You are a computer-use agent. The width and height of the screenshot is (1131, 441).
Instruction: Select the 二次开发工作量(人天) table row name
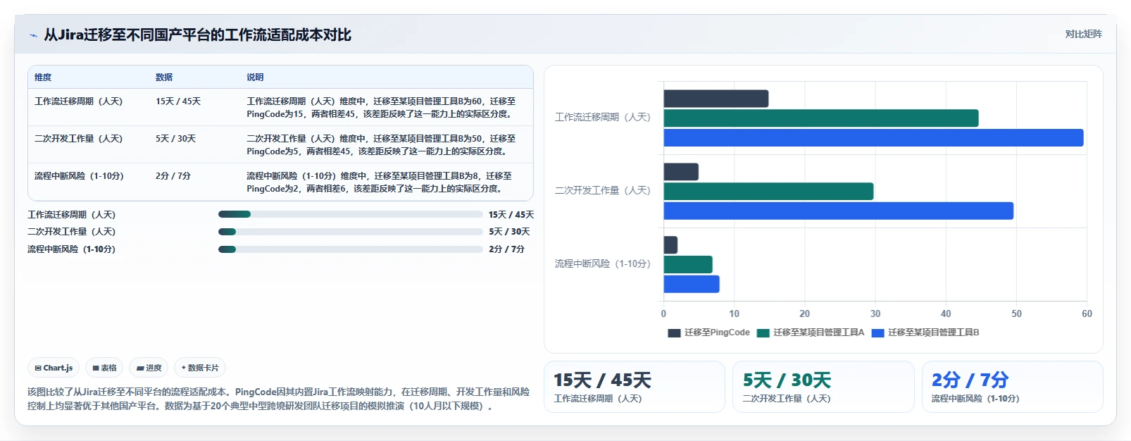click(78, 139)
